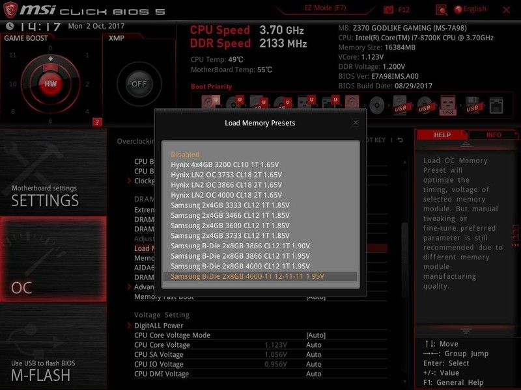Toggle the XMP OFF button
The height and width of the screenshot is (390, 521).
click(x=139, y=84)
